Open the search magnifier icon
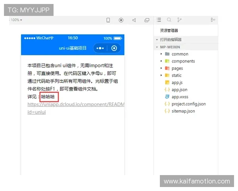 [169, 20]
